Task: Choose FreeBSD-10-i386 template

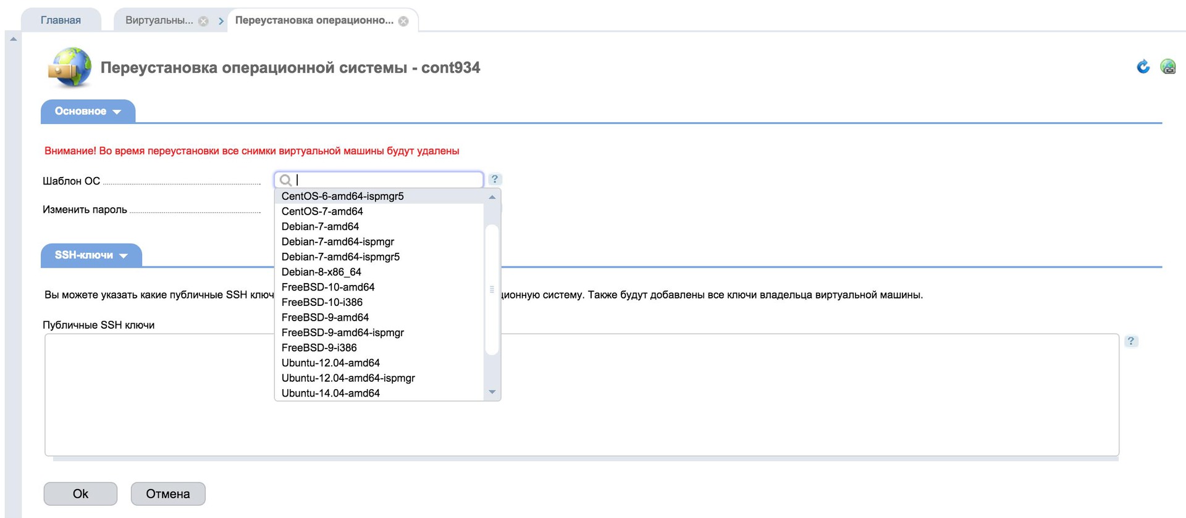Action: click(379, 302)
